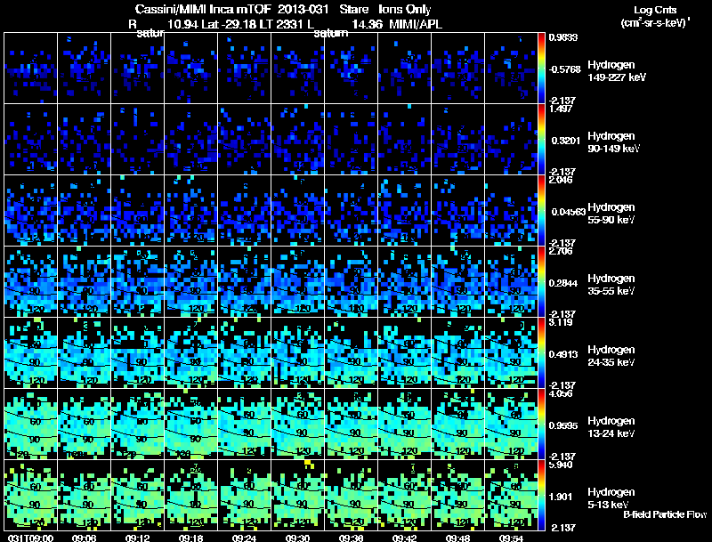This screenshot has width=712, height=542.
Task: Click the 'Hydrogen 24-35 keV' row label
Action: click(x=611, y=356)
